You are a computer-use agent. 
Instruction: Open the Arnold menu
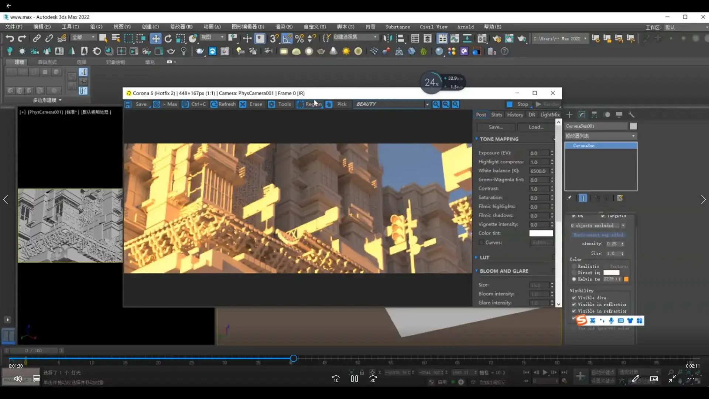pyautogui.click(x=465, y=27)
